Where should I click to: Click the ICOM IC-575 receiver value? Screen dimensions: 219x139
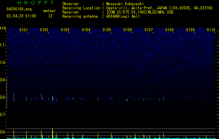140,12
